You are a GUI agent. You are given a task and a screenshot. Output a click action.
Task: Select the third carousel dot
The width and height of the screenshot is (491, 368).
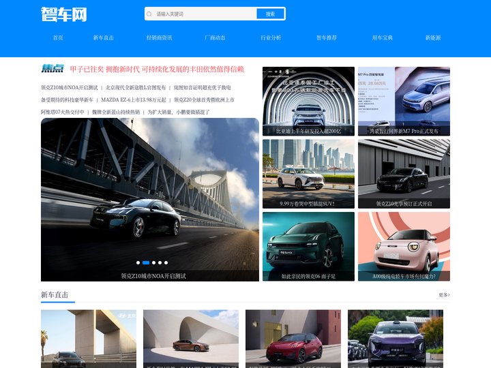point(153,262)
